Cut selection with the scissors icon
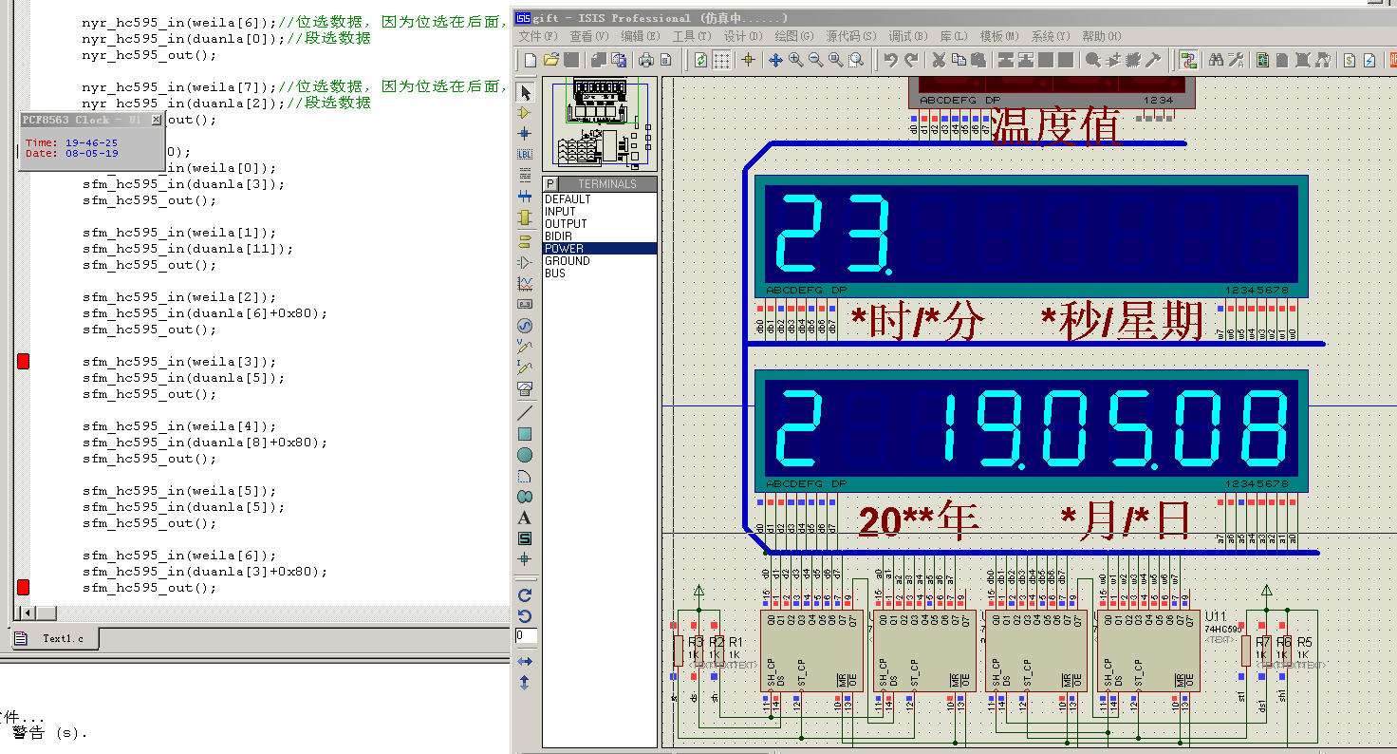Image resolution: width=1397 pixels, height=754 pixels. pos(939,60)
